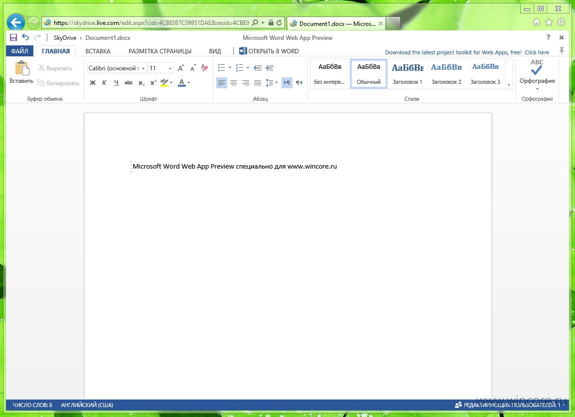575x417 pixels.
Task: Insert a numbered list
Action: (x=240, y=67)
